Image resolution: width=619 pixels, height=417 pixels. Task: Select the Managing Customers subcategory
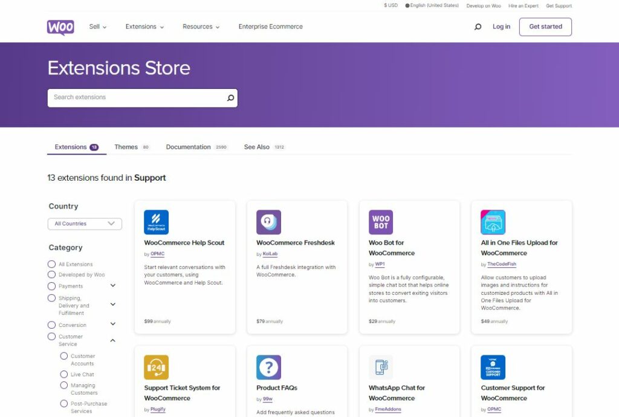click(64, 385)
